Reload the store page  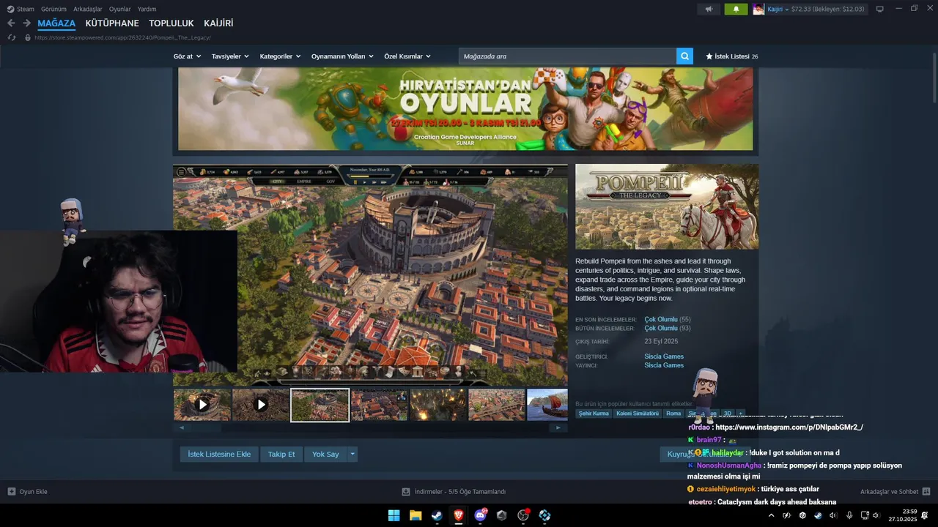pyautogui.click(x=12, y=37)
